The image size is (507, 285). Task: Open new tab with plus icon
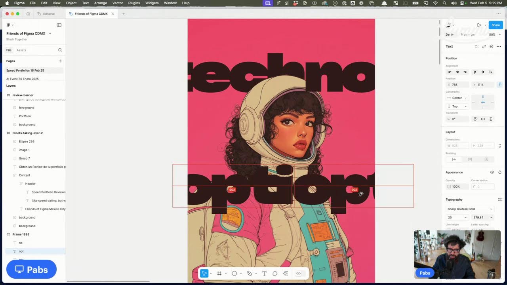[x=123, y=14]
